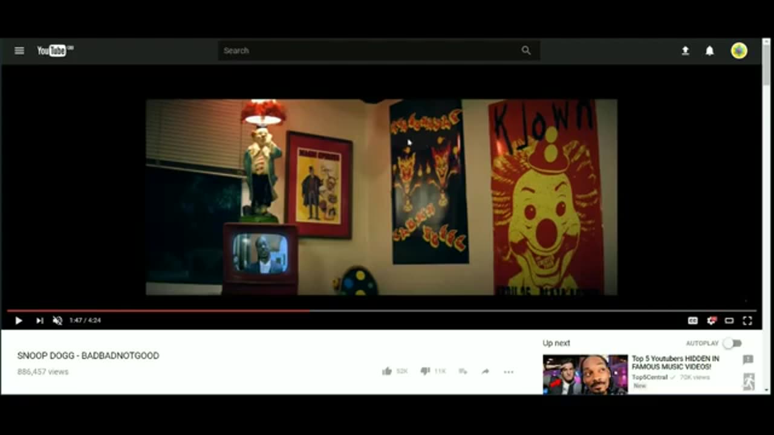This screenshot has width=774, height=435.
Task: Skip to the next video
Action: coord(39,321)
